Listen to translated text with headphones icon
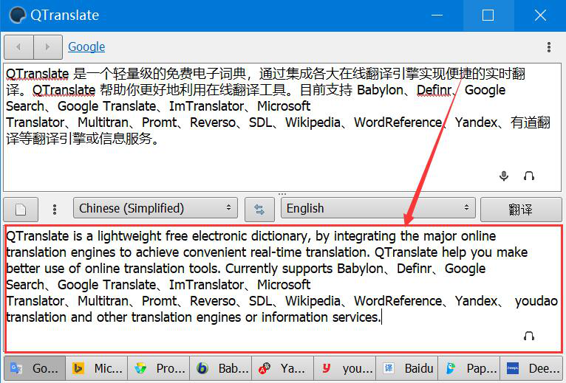The image size is (566, 383). point(529,336)
